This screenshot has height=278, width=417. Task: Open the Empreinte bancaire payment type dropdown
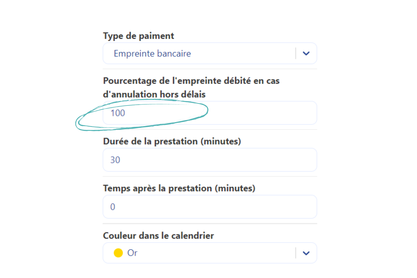(x=200, y=53)
